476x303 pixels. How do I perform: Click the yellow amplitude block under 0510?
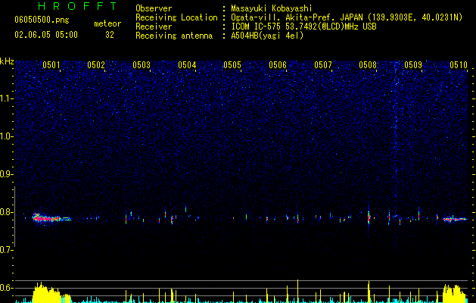454,294
